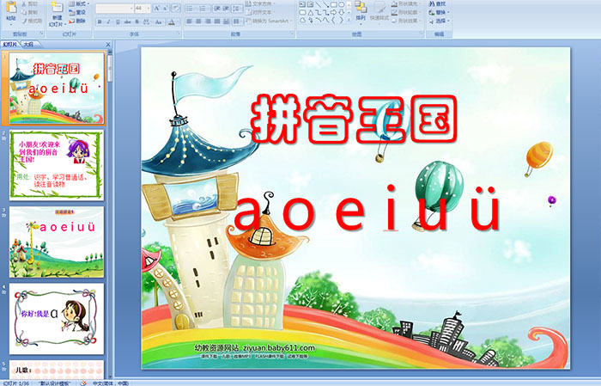Open the Select (选择) dropdown
Screen dimensions: 601x386
click(x=440, y=21)
